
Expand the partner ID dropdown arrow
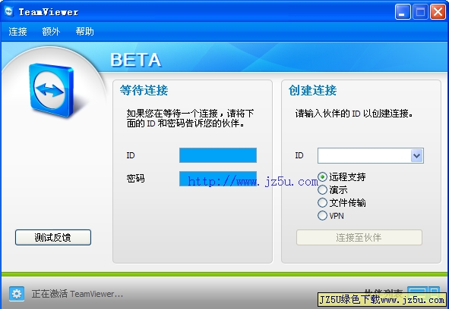point(417,156)
